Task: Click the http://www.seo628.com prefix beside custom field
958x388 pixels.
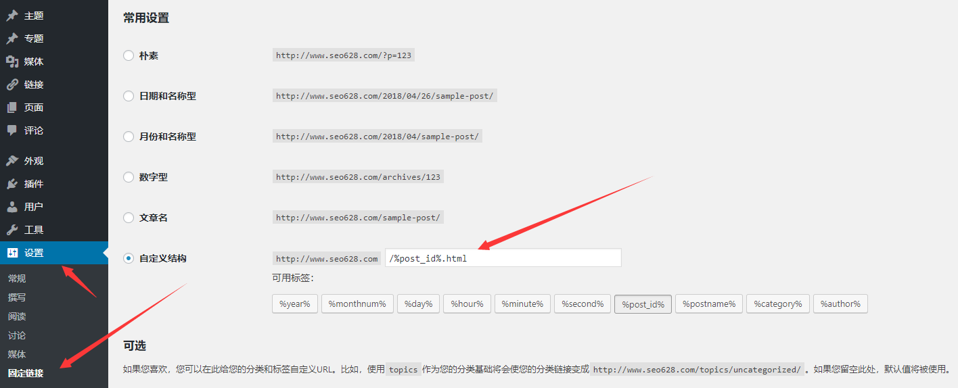Action: tap(327, 258)
